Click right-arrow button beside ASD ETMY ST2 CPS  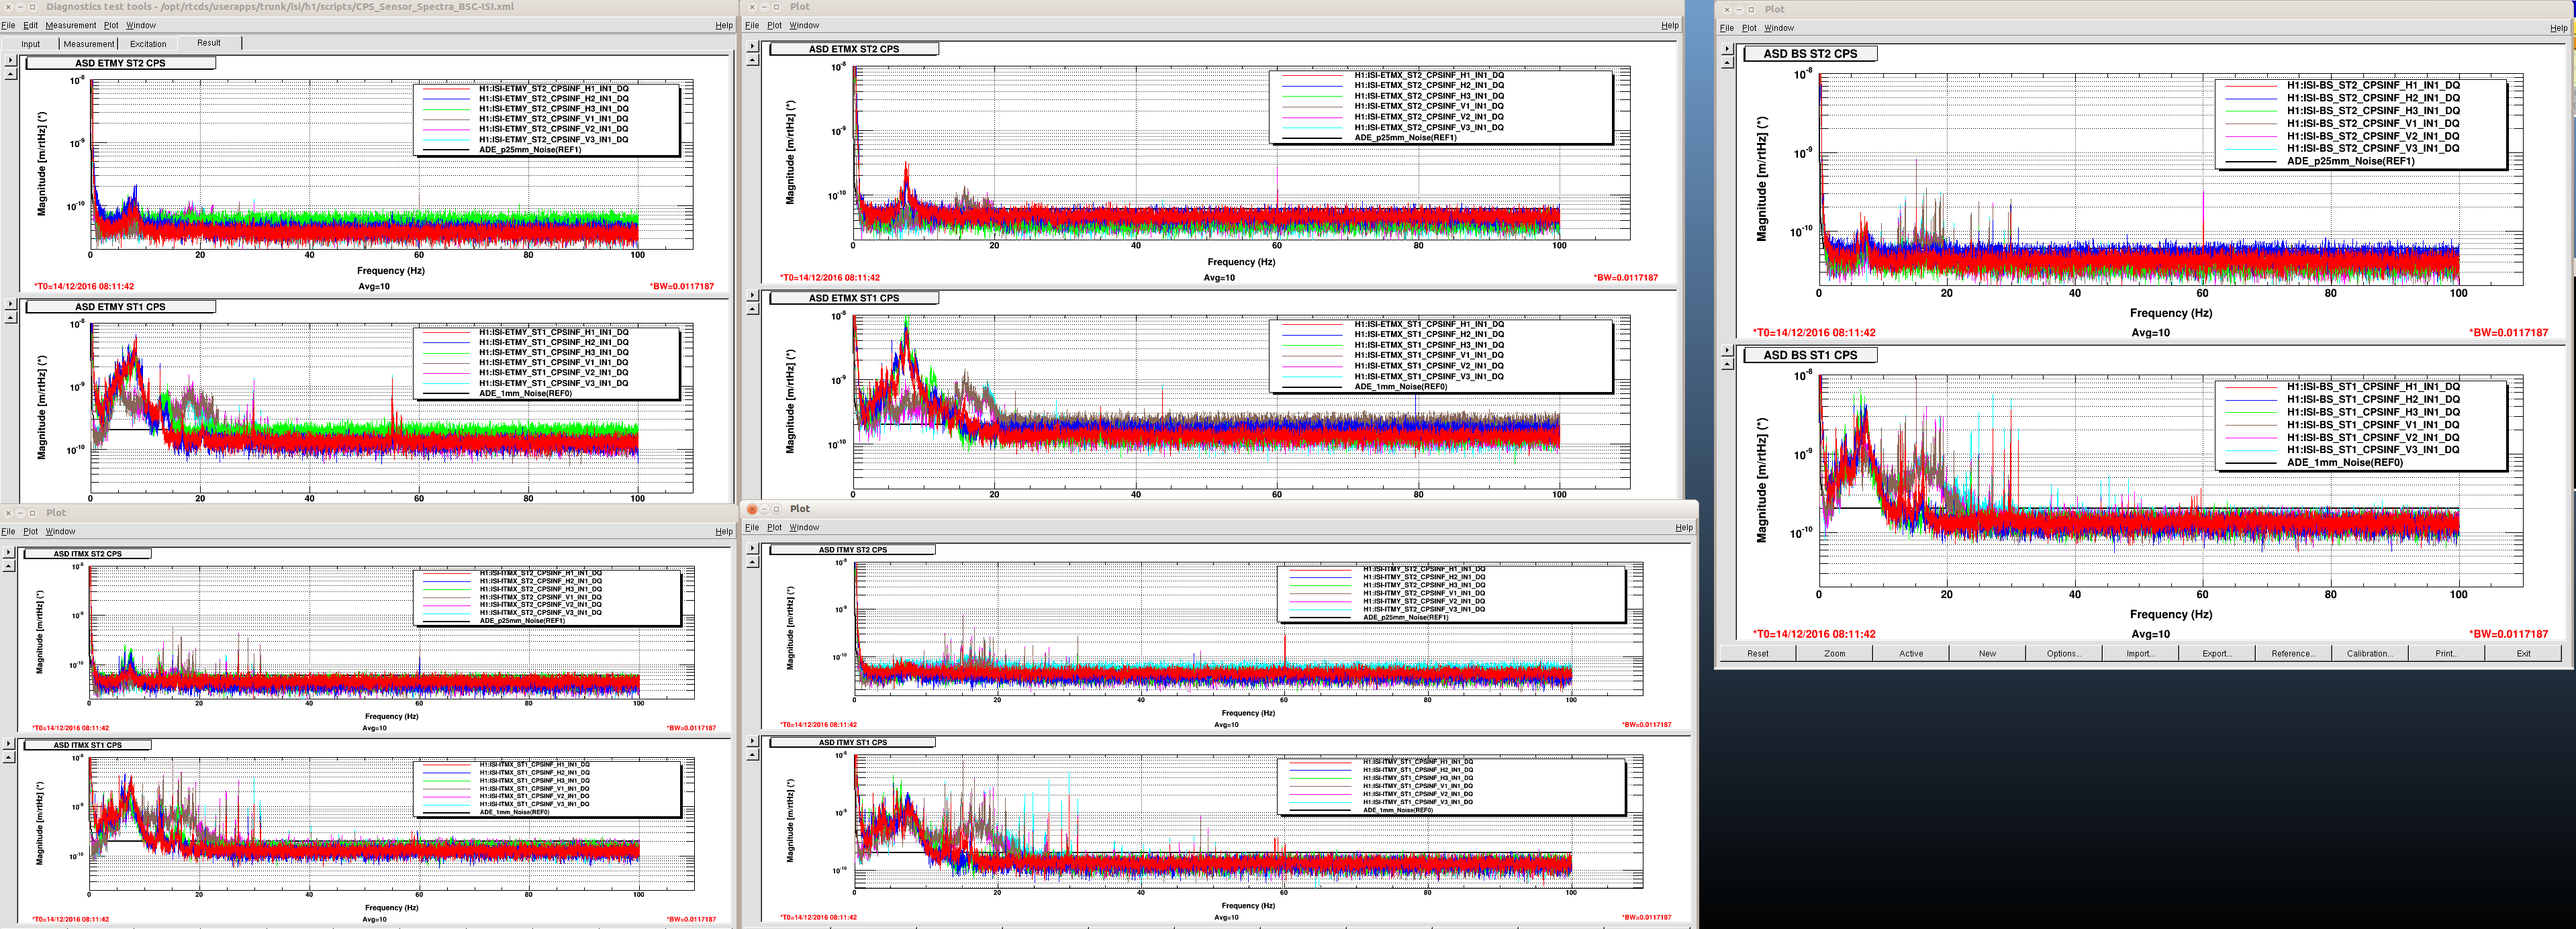10,60
